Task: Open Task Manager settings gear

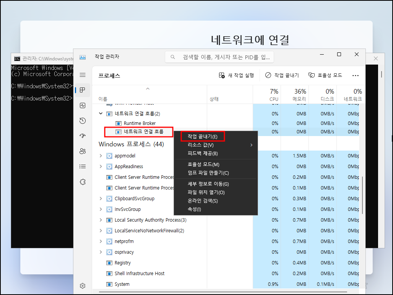Action: pyautogui.click(x=83, y=286)
